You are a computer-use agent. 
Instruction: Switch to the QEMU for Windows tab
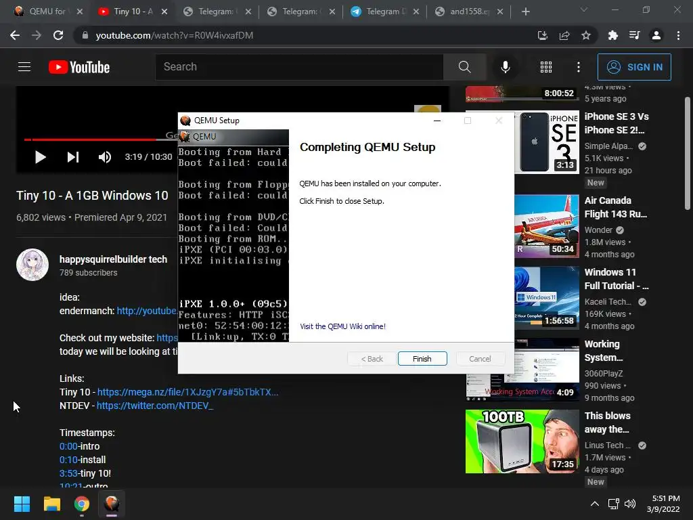[x=47, y=12]
